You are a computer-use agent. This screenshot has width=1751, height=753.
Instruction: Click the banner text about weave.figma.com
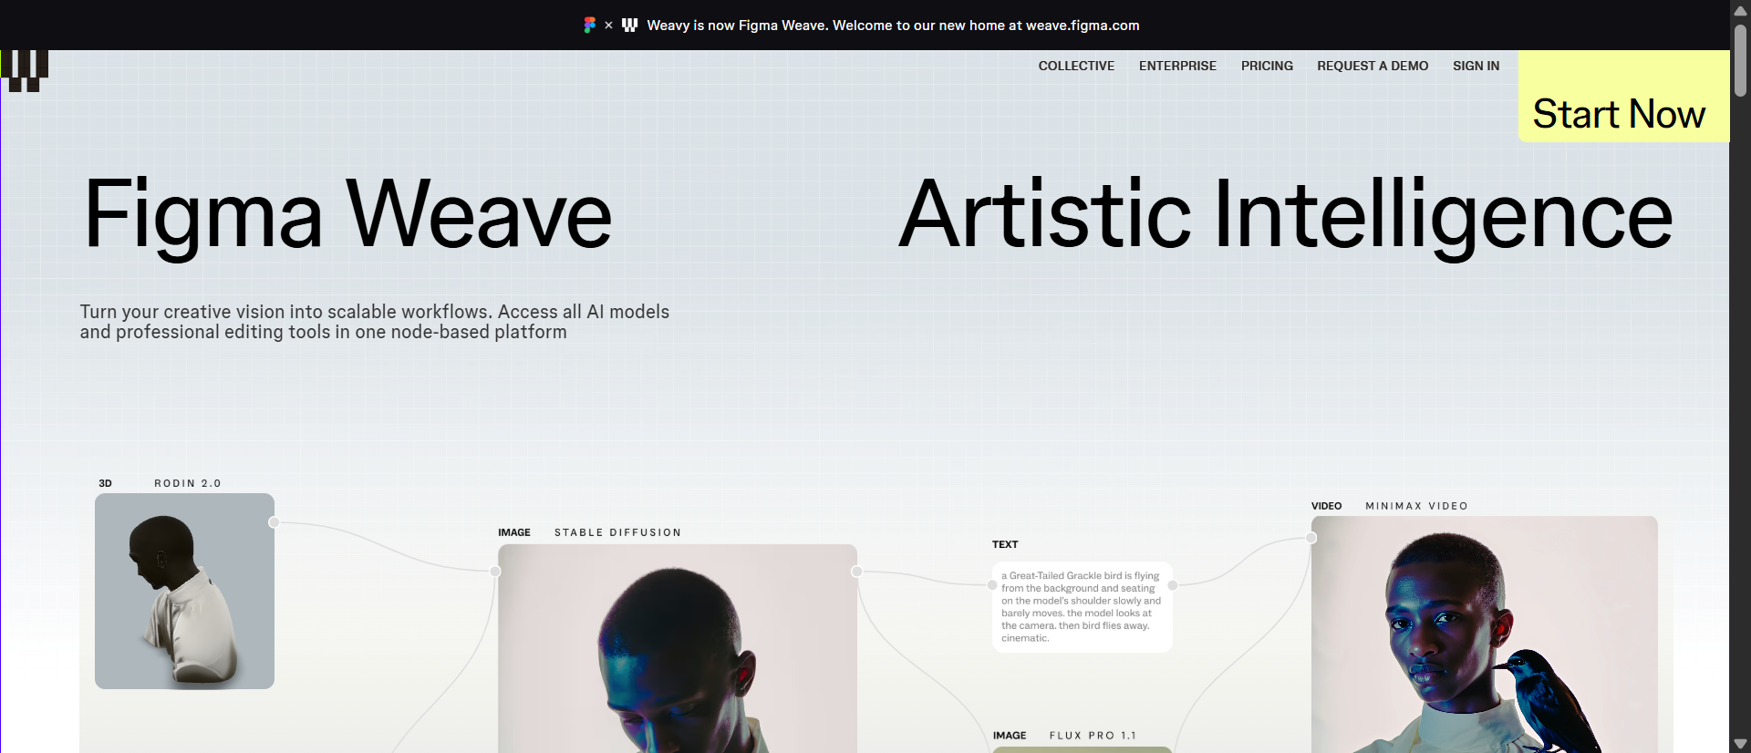point(893,26)
